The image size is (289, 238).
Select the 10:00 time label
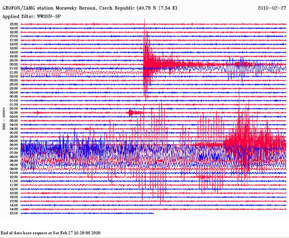pos(14,173)
